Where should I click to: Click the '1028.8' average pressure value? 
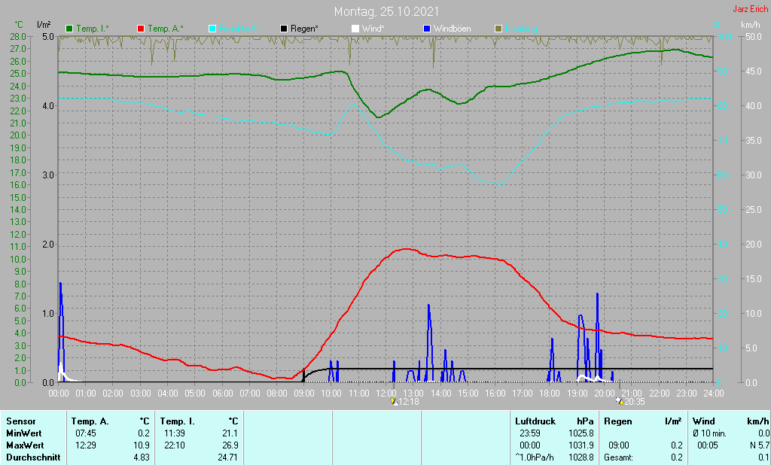pyautogui.click(x=581, y=457)
